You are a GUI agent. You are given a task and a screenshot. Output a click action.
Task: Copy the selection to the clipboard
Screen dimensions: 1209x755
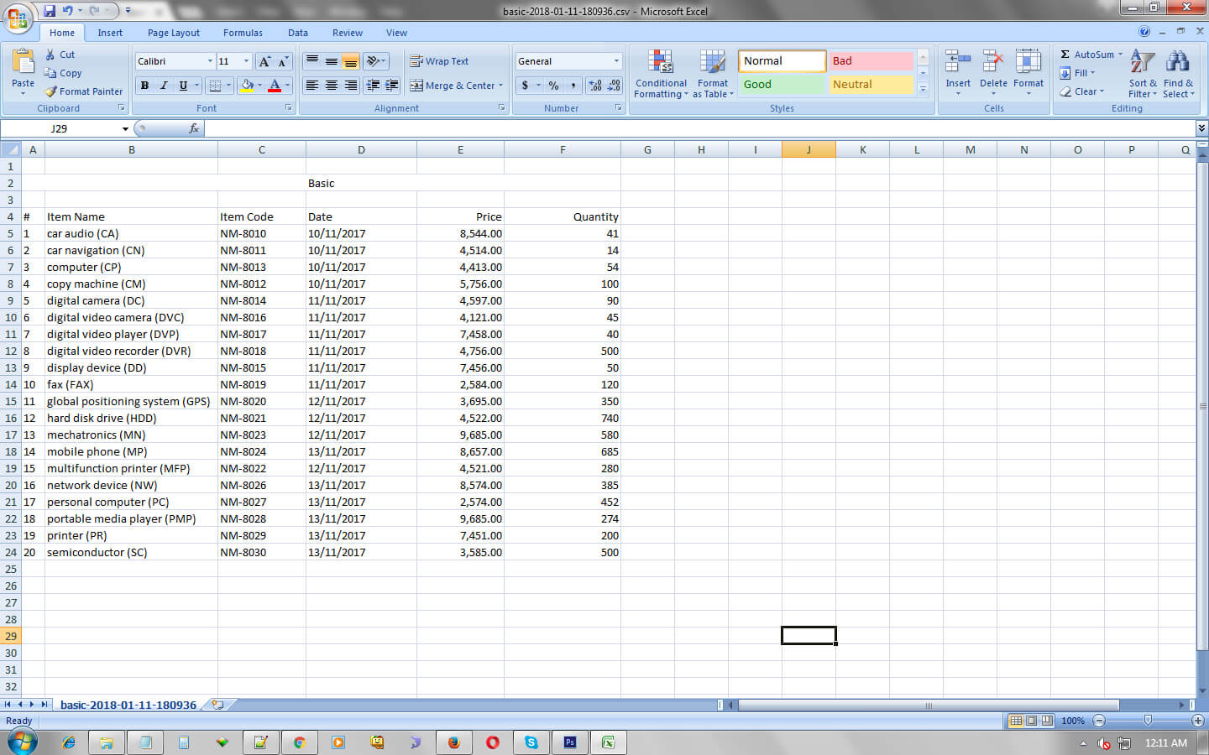[x=63, y=73]
